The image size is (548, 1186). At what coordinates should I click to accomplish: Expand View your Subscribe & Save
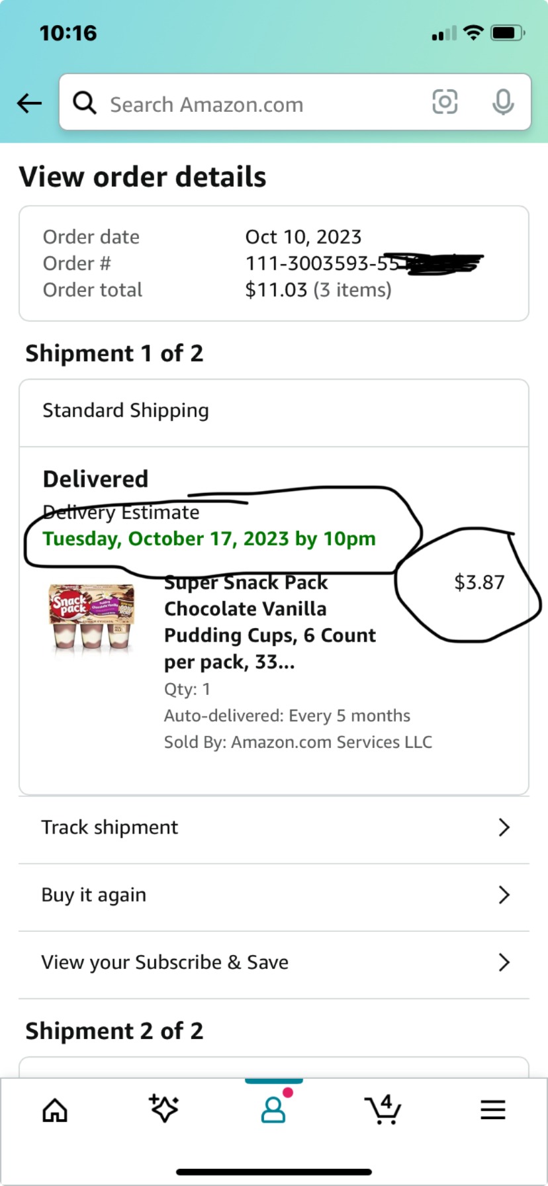tap(504, 962)
